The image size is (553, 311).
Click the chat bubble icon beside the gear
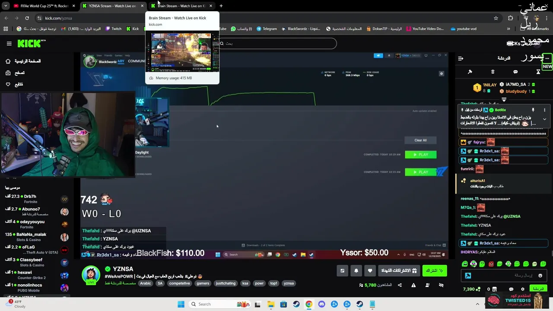click(x=511, y=289)
